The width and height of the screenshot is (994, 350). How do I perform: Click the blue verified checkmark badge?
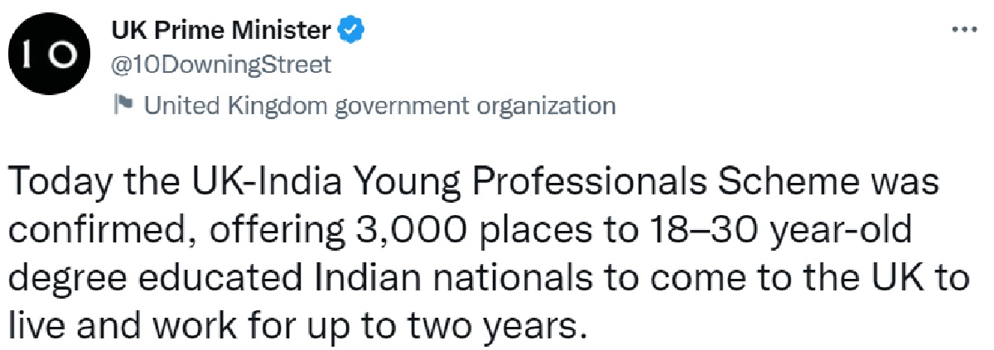(352, 31)
